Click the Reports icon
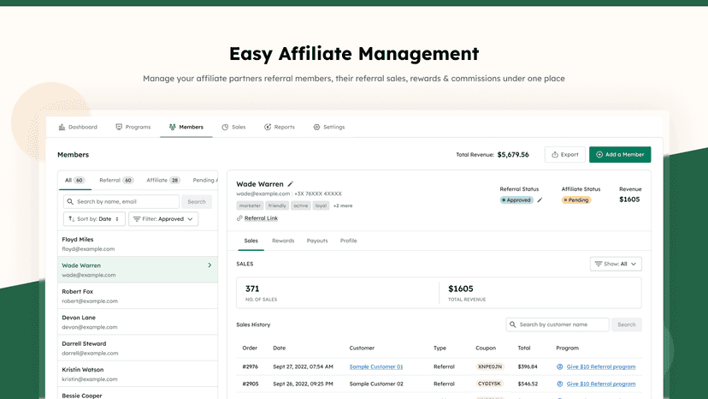 (x=268, y=127)
